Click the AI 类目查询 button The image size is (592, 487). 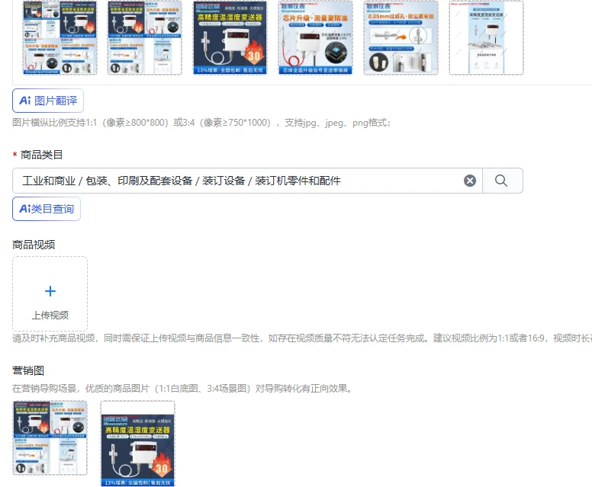click(47, 209)
